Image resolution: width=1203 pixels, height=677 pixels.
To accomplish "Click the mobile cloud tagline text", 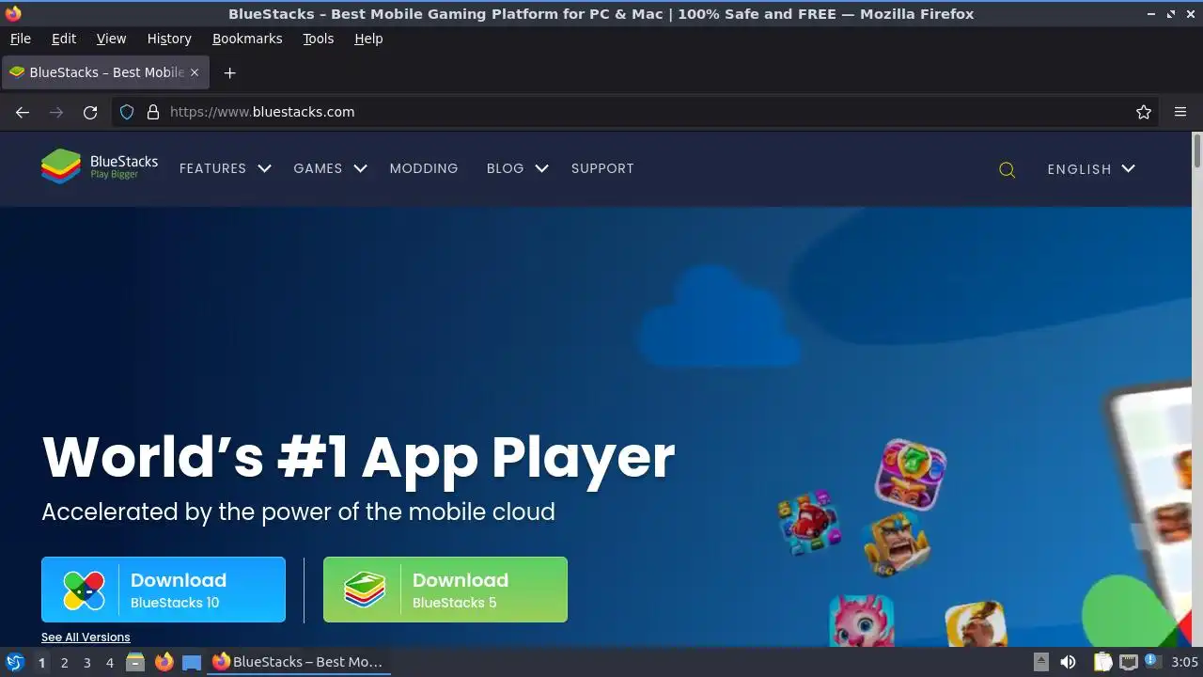I will (298, 512).
